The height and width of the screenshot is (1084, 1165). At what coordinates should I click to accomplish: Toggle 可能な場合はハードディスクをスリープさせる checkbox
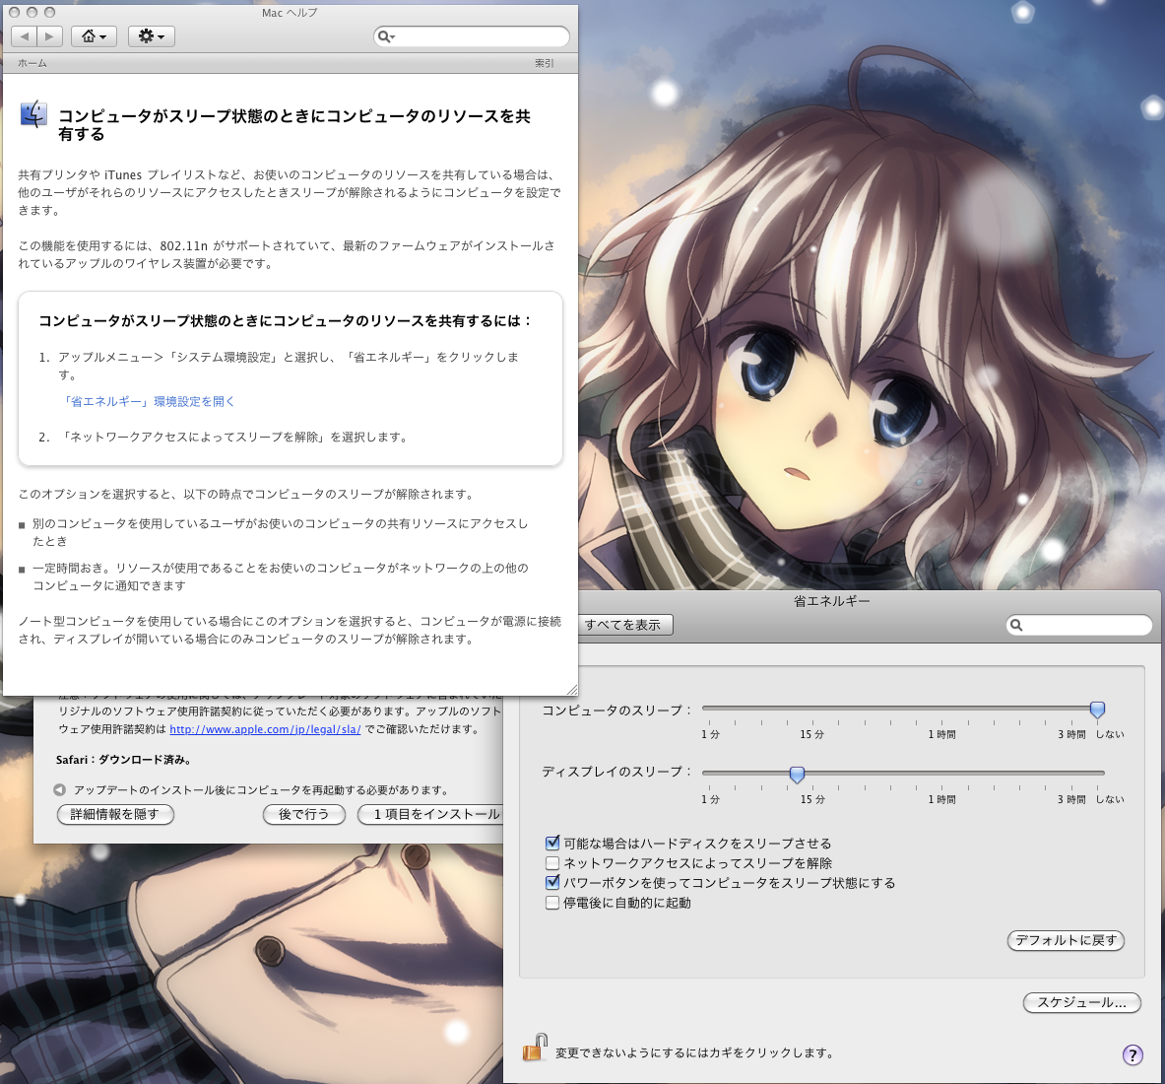tap(552, 844)
